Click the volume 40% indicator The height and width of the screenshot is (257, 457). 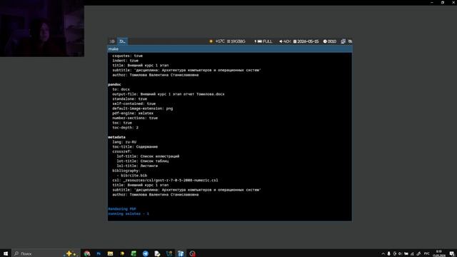(x=285, y=41)
